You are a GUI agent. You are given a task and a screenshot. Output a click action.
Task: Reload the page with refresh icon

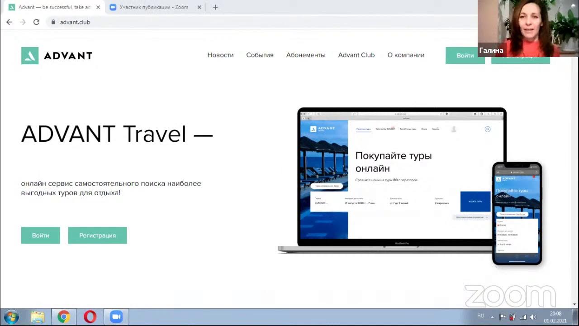click(36, 22)
